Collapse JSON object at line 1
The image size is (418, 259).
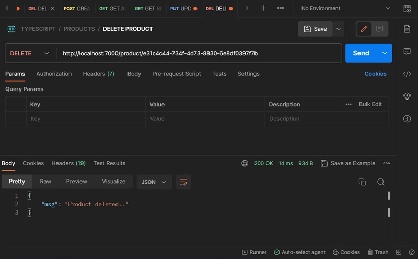click(x=29, y=196)
